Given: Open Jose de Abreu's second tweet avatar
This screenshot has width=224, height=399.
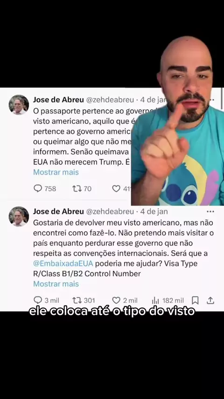Looking at the screenshot, I should pyautogui.click(x=19, y=216).
